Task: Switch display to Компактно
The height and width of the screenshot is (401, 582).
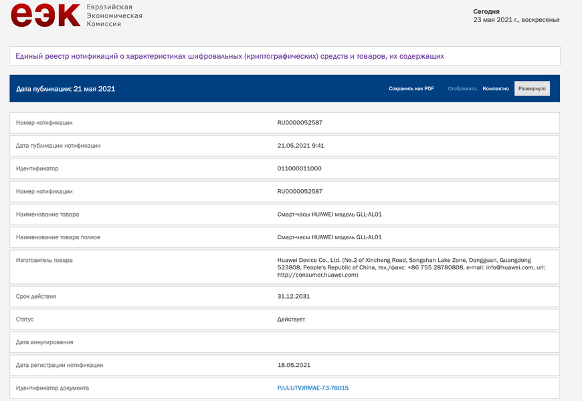Action: pyautogui.click(x=496, y=89)
